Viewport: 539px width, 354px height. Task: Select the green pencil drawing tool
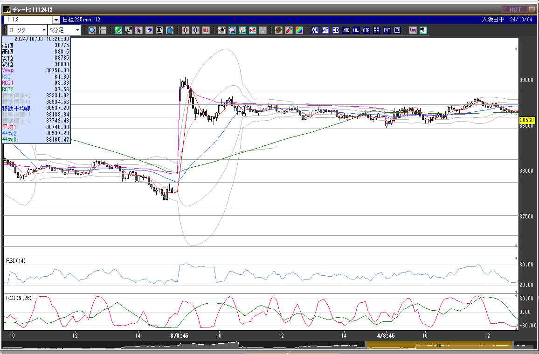[118, 30]
